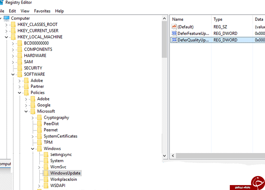Click the PeerDist folder icon
Image resolution: width=265 pixels, height=190 pixels.
coord(40,124)
